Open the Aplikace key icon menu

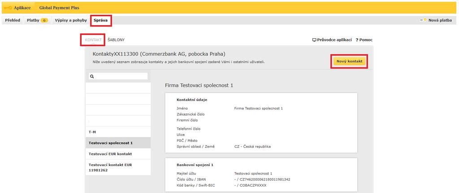click(x=8, y=8)
